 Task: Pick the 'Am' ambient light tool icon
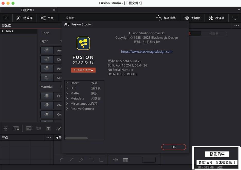point(47,50)
